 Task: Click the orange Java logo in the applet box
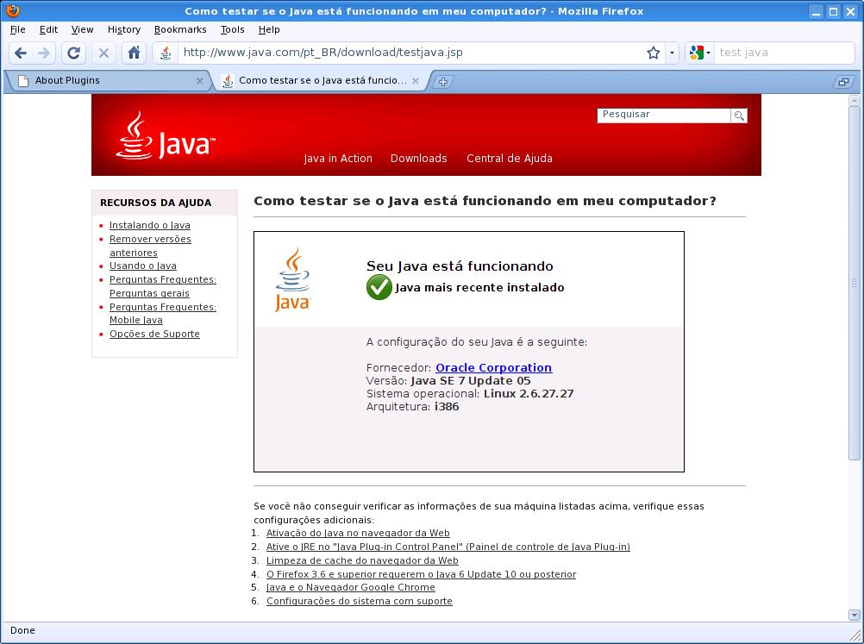click(x=292, y=280)
